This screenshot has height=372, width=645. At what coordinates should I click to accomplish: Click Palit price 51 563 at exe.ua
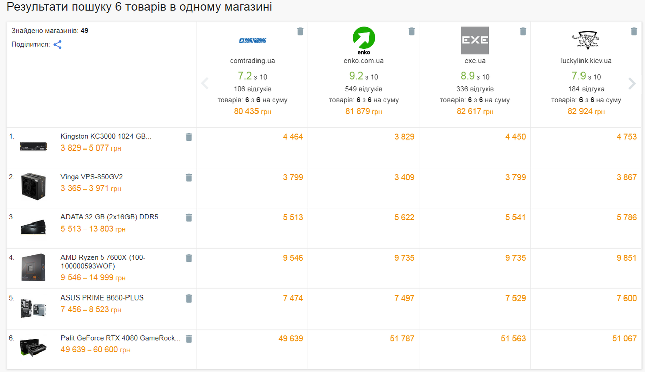coord(513,338)
